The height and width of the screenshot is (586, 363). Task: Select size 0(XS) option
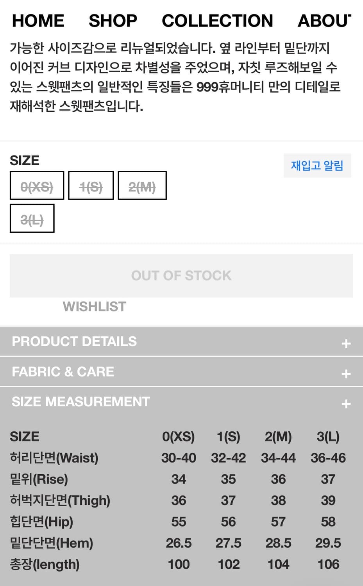coord(37,186)
